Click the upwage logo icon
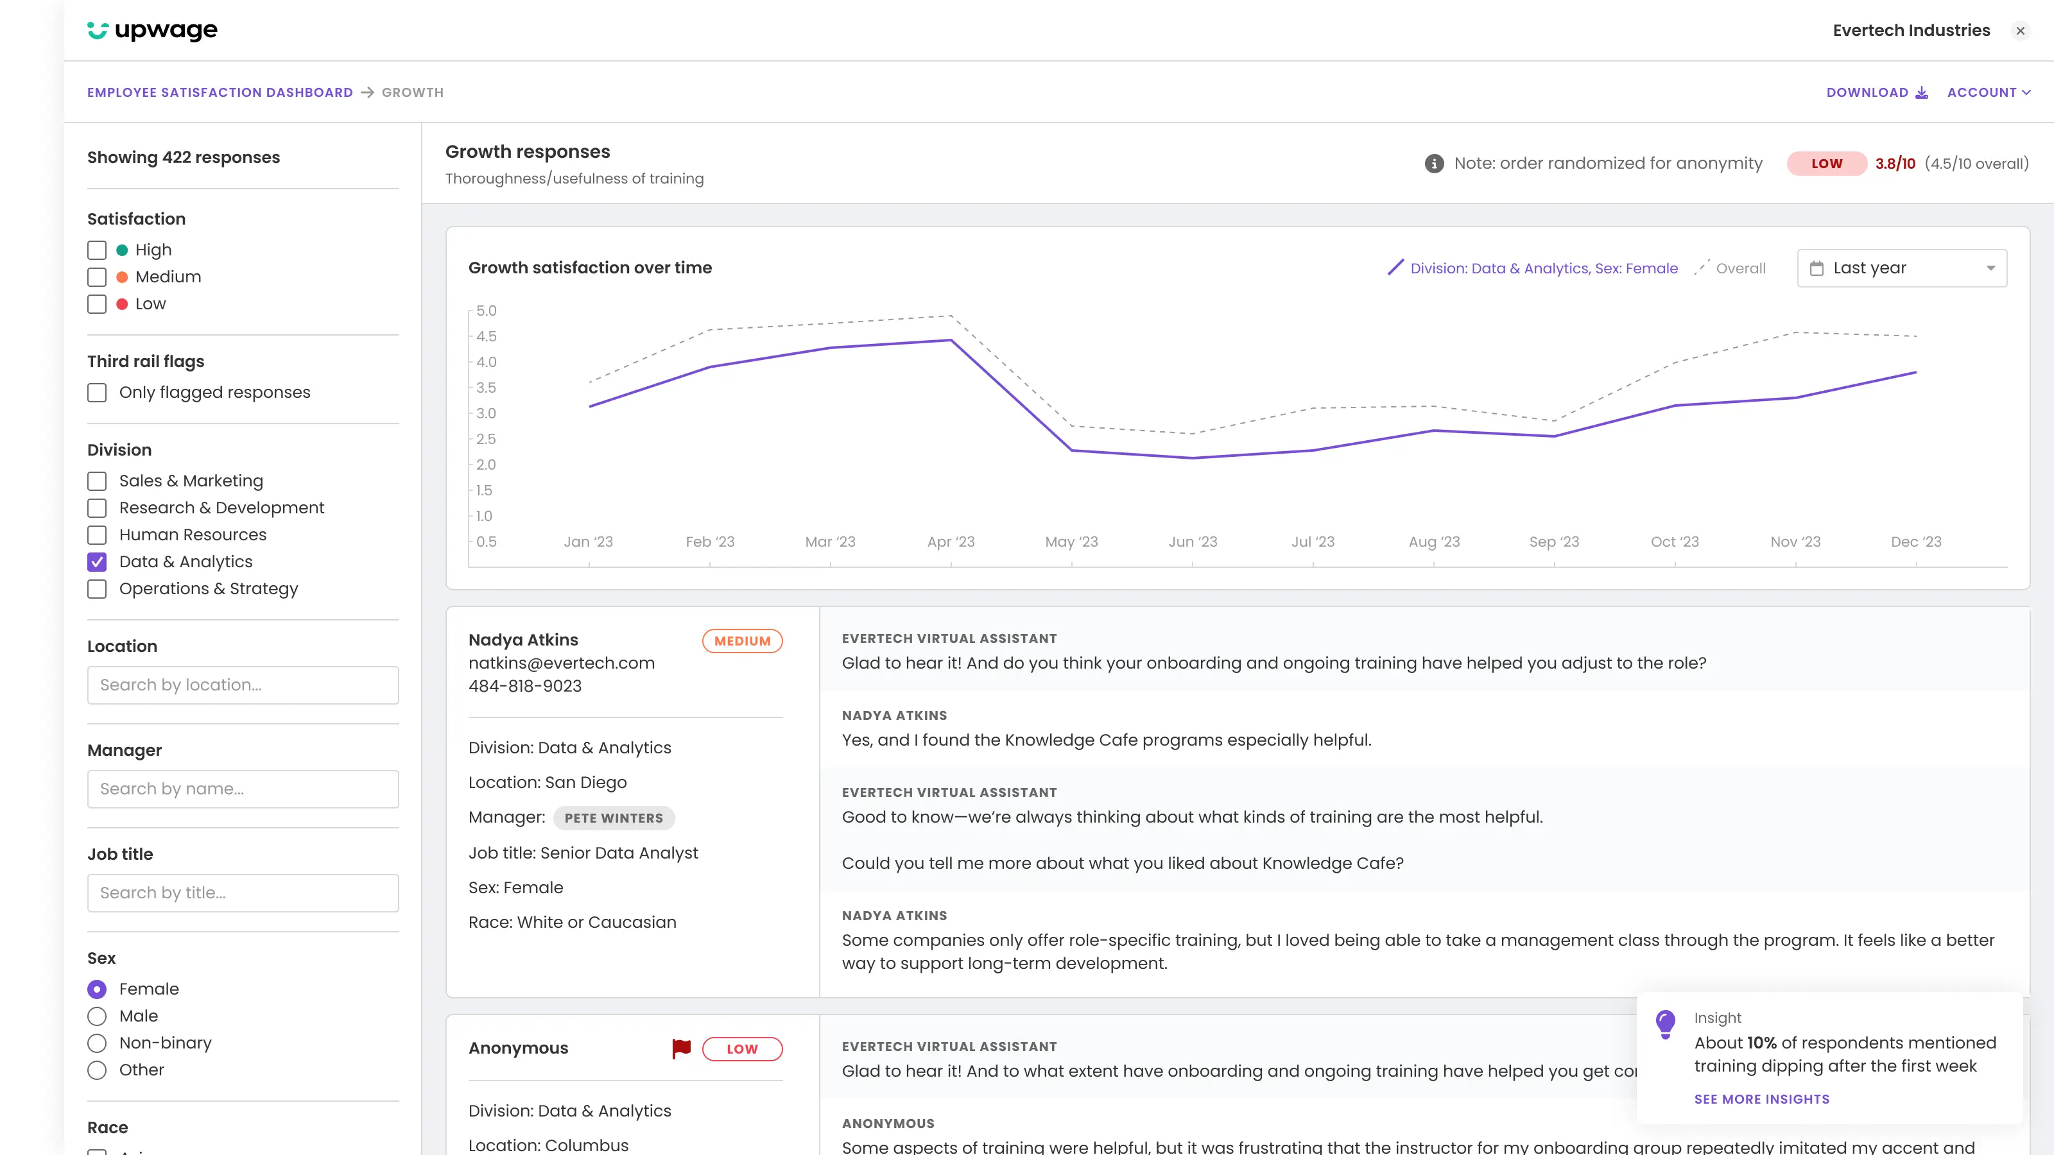2054x1155 pixels. click(98, 30)
